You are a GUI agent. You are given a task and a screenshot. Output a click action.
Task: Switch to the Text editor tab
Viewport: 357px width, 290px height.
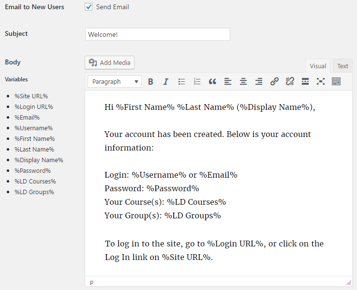tap(342, 66)
